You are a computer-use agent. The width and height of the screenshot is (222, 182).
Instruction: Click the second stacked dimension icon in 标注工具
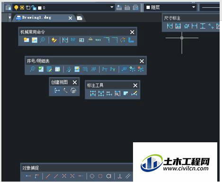(x=101, y=94)
